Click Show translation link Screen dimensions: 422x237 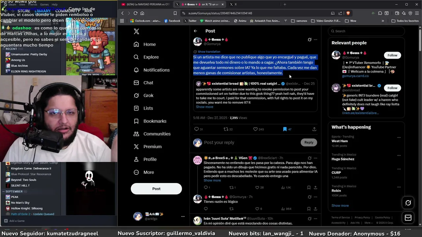(x=209, y=52)
